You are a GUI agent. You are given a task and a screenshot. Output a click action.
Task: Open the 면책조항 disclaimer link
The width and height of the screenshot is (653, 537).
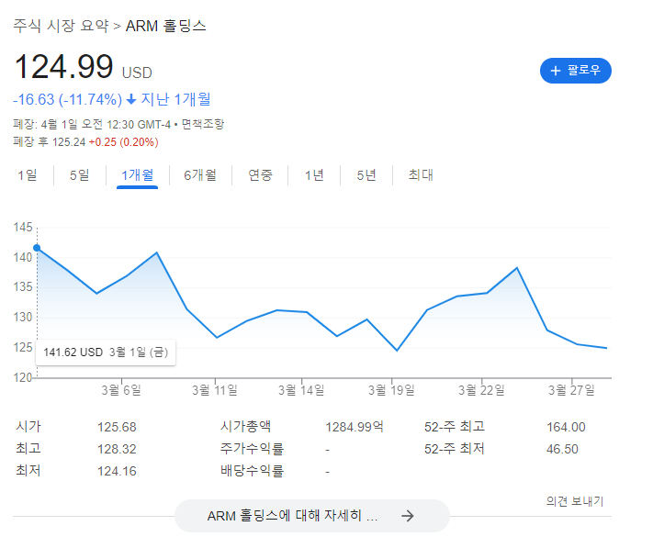coord(203,124)
